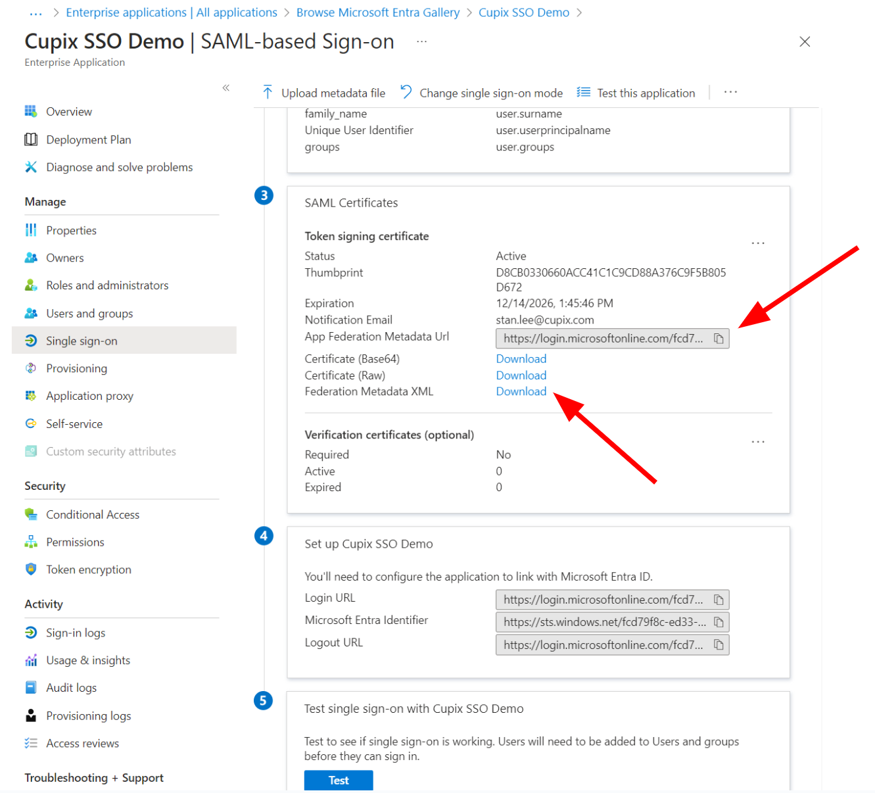Click the Upload metadata file arrow icon

point(268,93)
